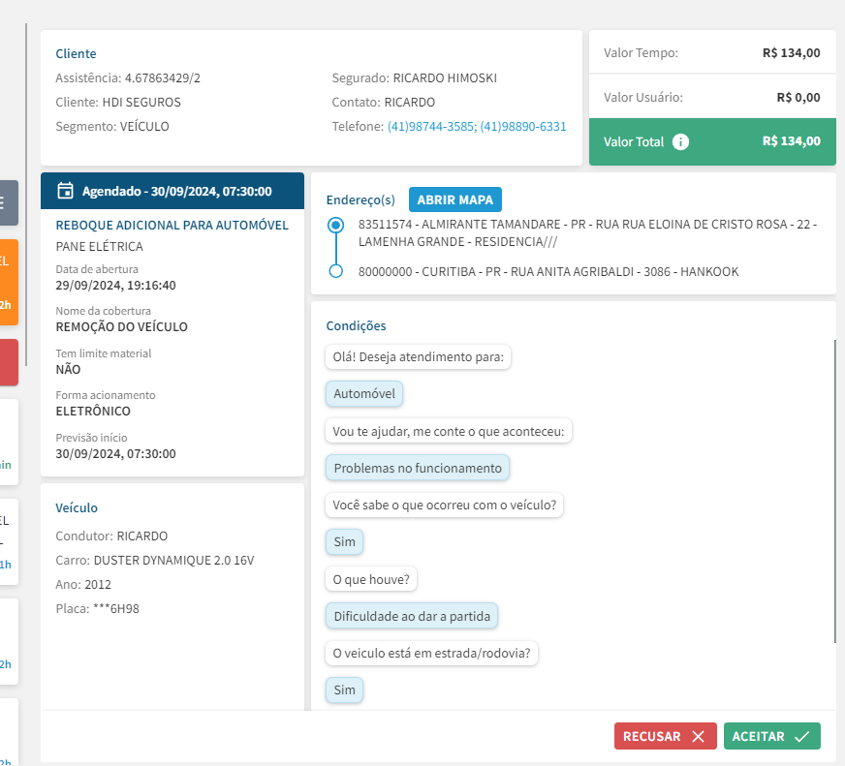Image resolution: width=845 pixels, height=766 pixels.
Task: Click the info icon beside Valor Total
Action: [681, 142]
